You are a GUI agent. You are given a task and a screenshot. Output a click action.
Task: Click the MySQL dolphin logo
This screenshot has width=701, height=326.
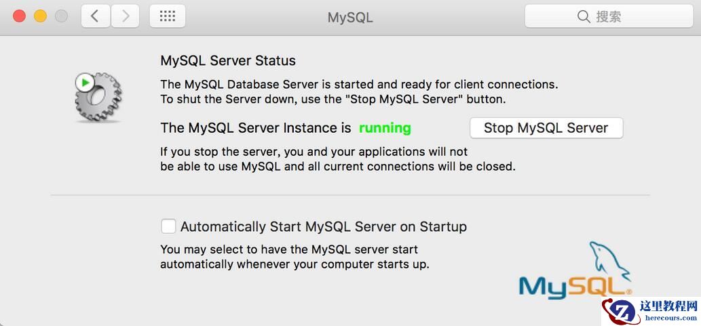(x=608, y=259)
